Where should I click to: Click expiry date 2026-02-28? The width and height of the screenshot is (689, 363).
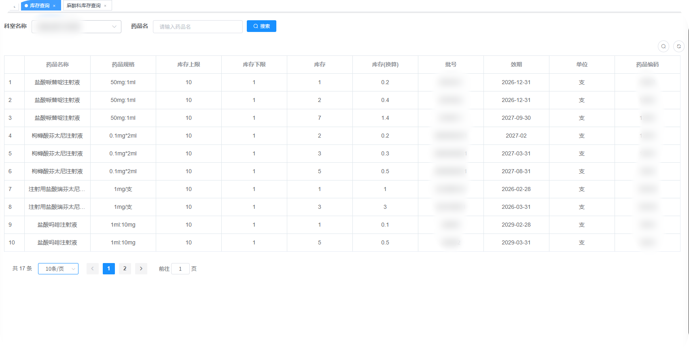516,189
